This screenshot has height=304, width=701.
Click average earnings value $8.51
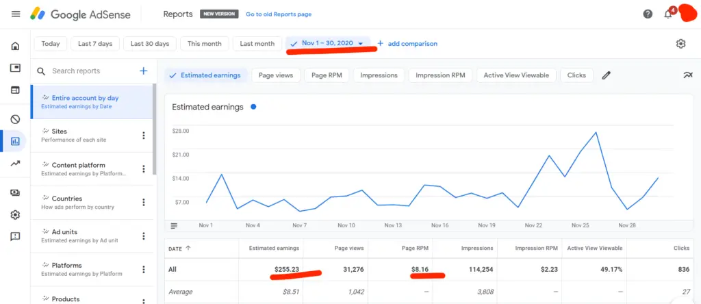click(290, 292)
